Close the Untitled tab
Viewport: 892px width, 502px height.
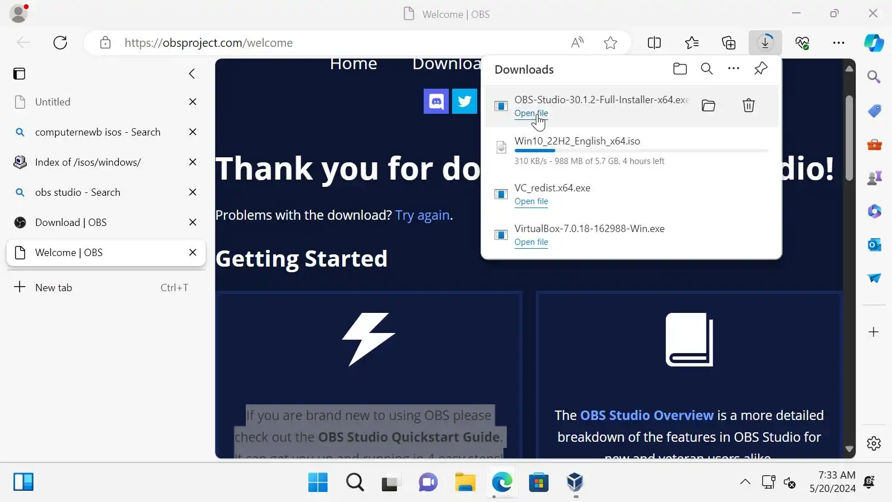click(193, 102)
